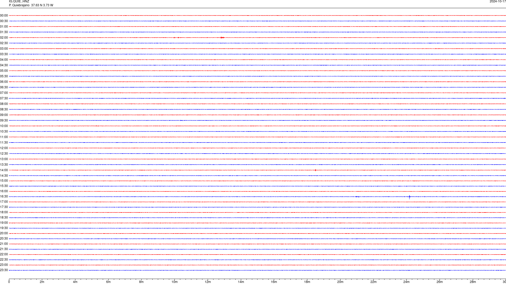Screen dimensions: 506x284
Task: Click the 28m tick label on time axis
Action: click(473, 282)
